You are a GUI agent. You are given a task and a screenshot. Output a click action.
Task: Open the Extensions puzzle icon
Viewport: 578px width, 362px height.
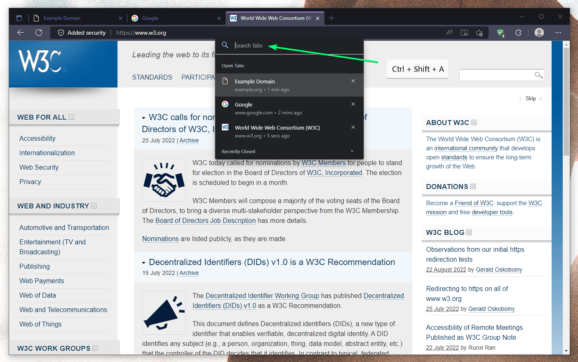pos(518,33)
